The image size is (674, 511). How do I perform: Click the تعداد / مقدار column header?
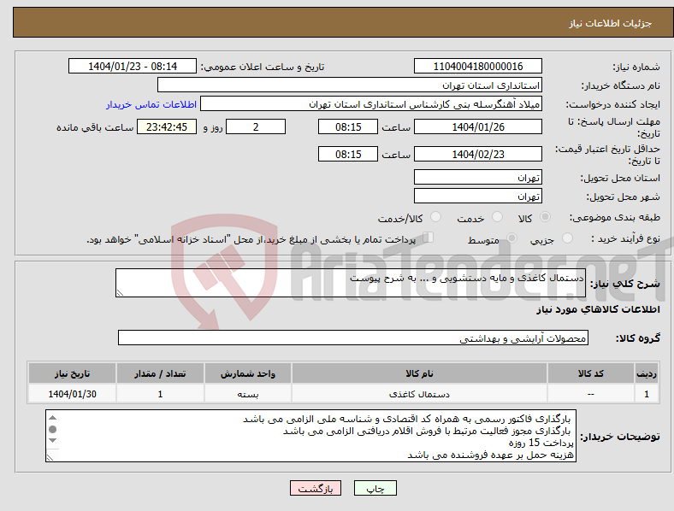160,373
